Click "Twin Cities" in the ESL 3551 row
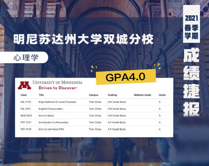Image resolution: width=209 pixels, height=166 pixels. click(95, 109)
